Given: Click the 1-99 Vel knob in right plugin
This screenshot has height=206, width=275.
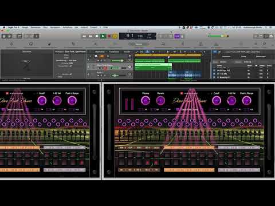Looking at the screenshot, I should coord(231,101).
